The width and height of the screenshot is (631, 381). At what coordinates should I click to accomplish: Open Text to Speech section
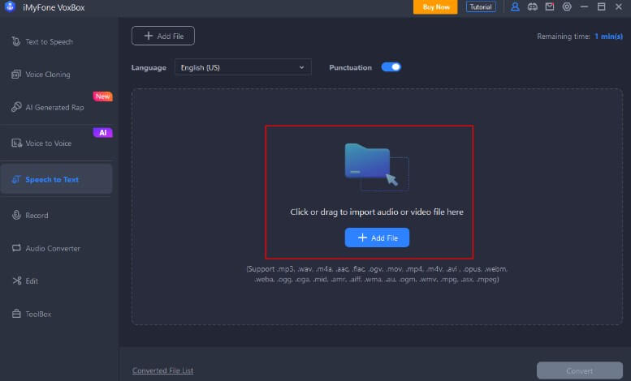tap(56, 41)
